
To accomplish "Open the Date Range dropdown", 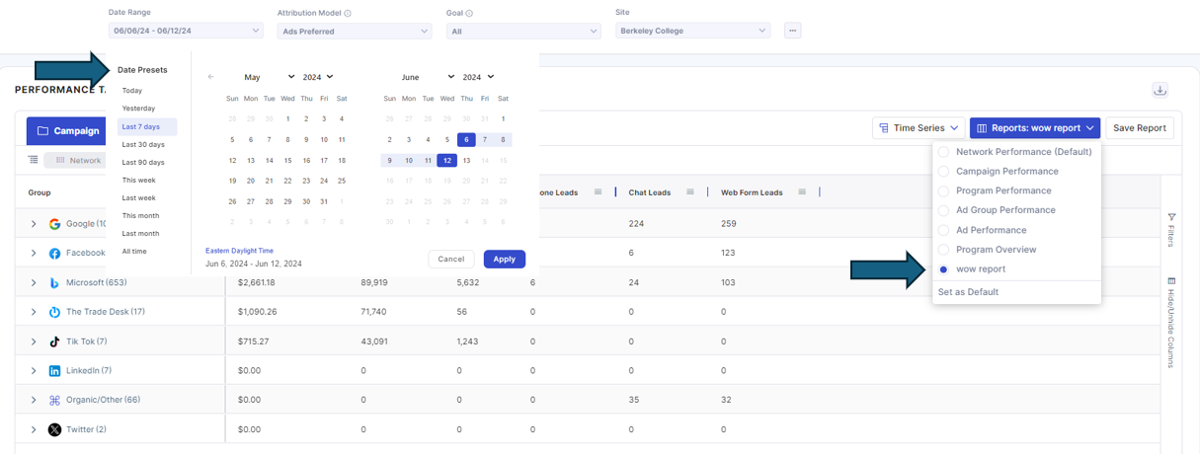I will [186, 31].
